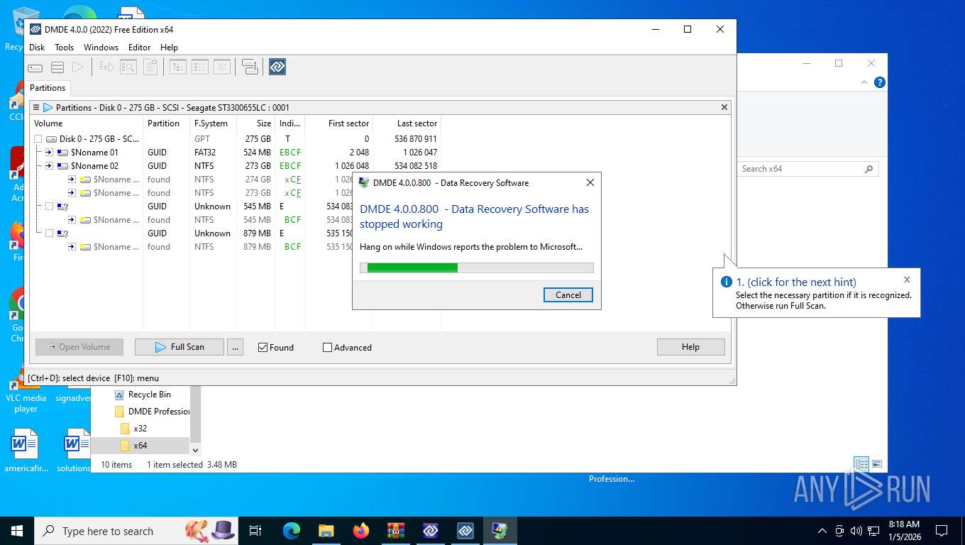The height and width of the screenshot is (545, 965).
Task: Click the blue play icon in Partitions header
Action: [48, 108]
